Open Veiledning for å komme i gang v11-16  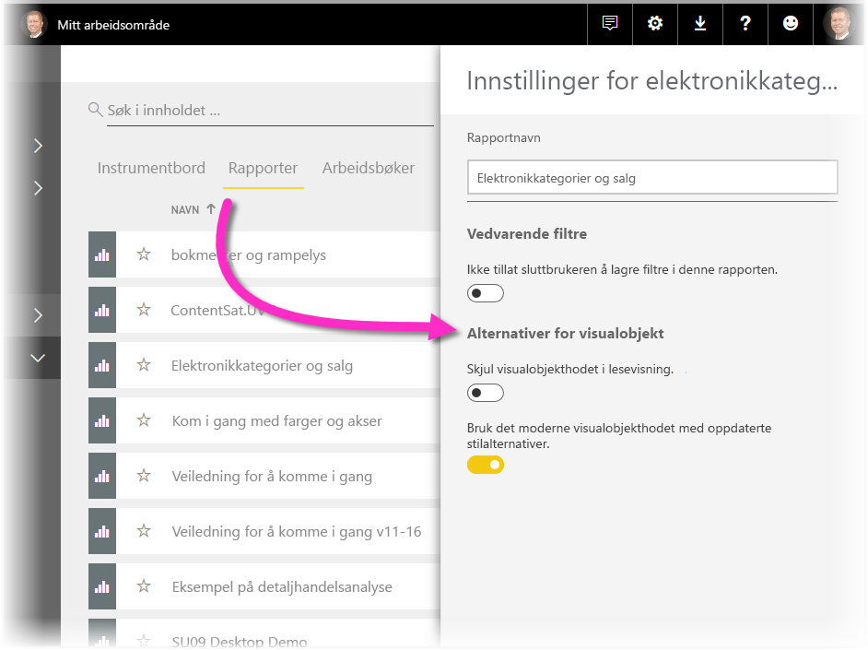(297, 532)
